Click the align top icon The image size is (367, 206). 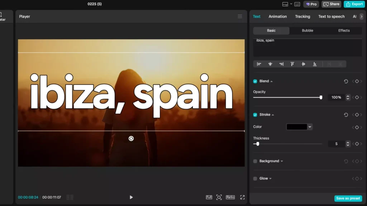pos(292,64)
